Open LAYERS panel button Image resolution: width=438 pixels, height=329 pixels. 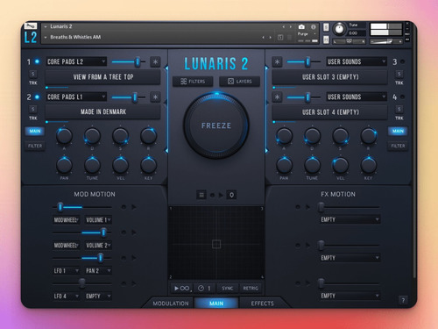tap(240, 82)
